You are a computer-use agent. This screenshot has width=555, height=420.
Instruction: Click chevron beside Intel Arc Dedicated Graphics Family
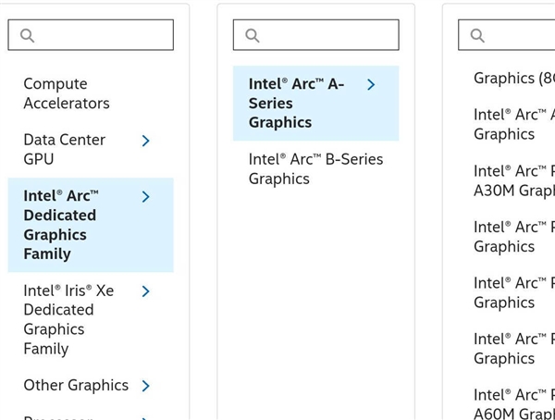coord(145,197)
